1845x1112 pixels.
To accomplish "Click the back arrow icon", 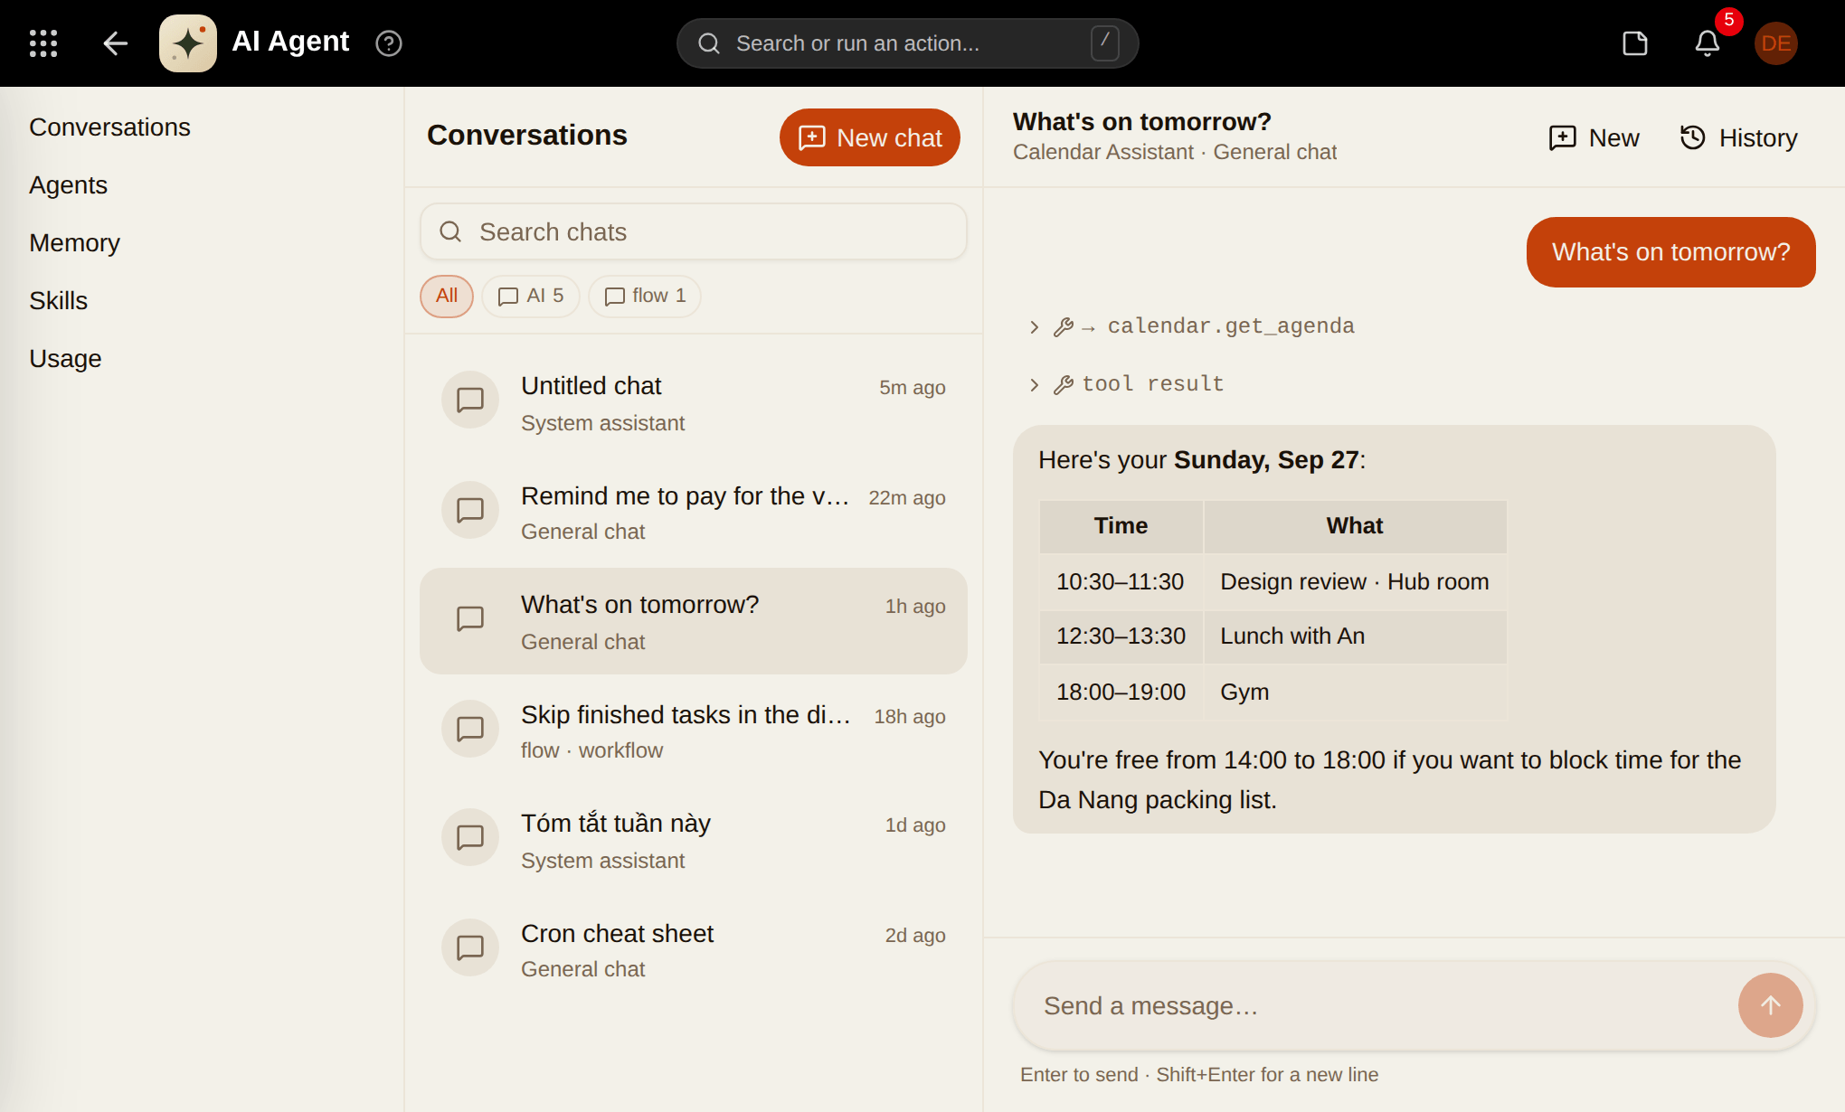I will tap(115, 43).
